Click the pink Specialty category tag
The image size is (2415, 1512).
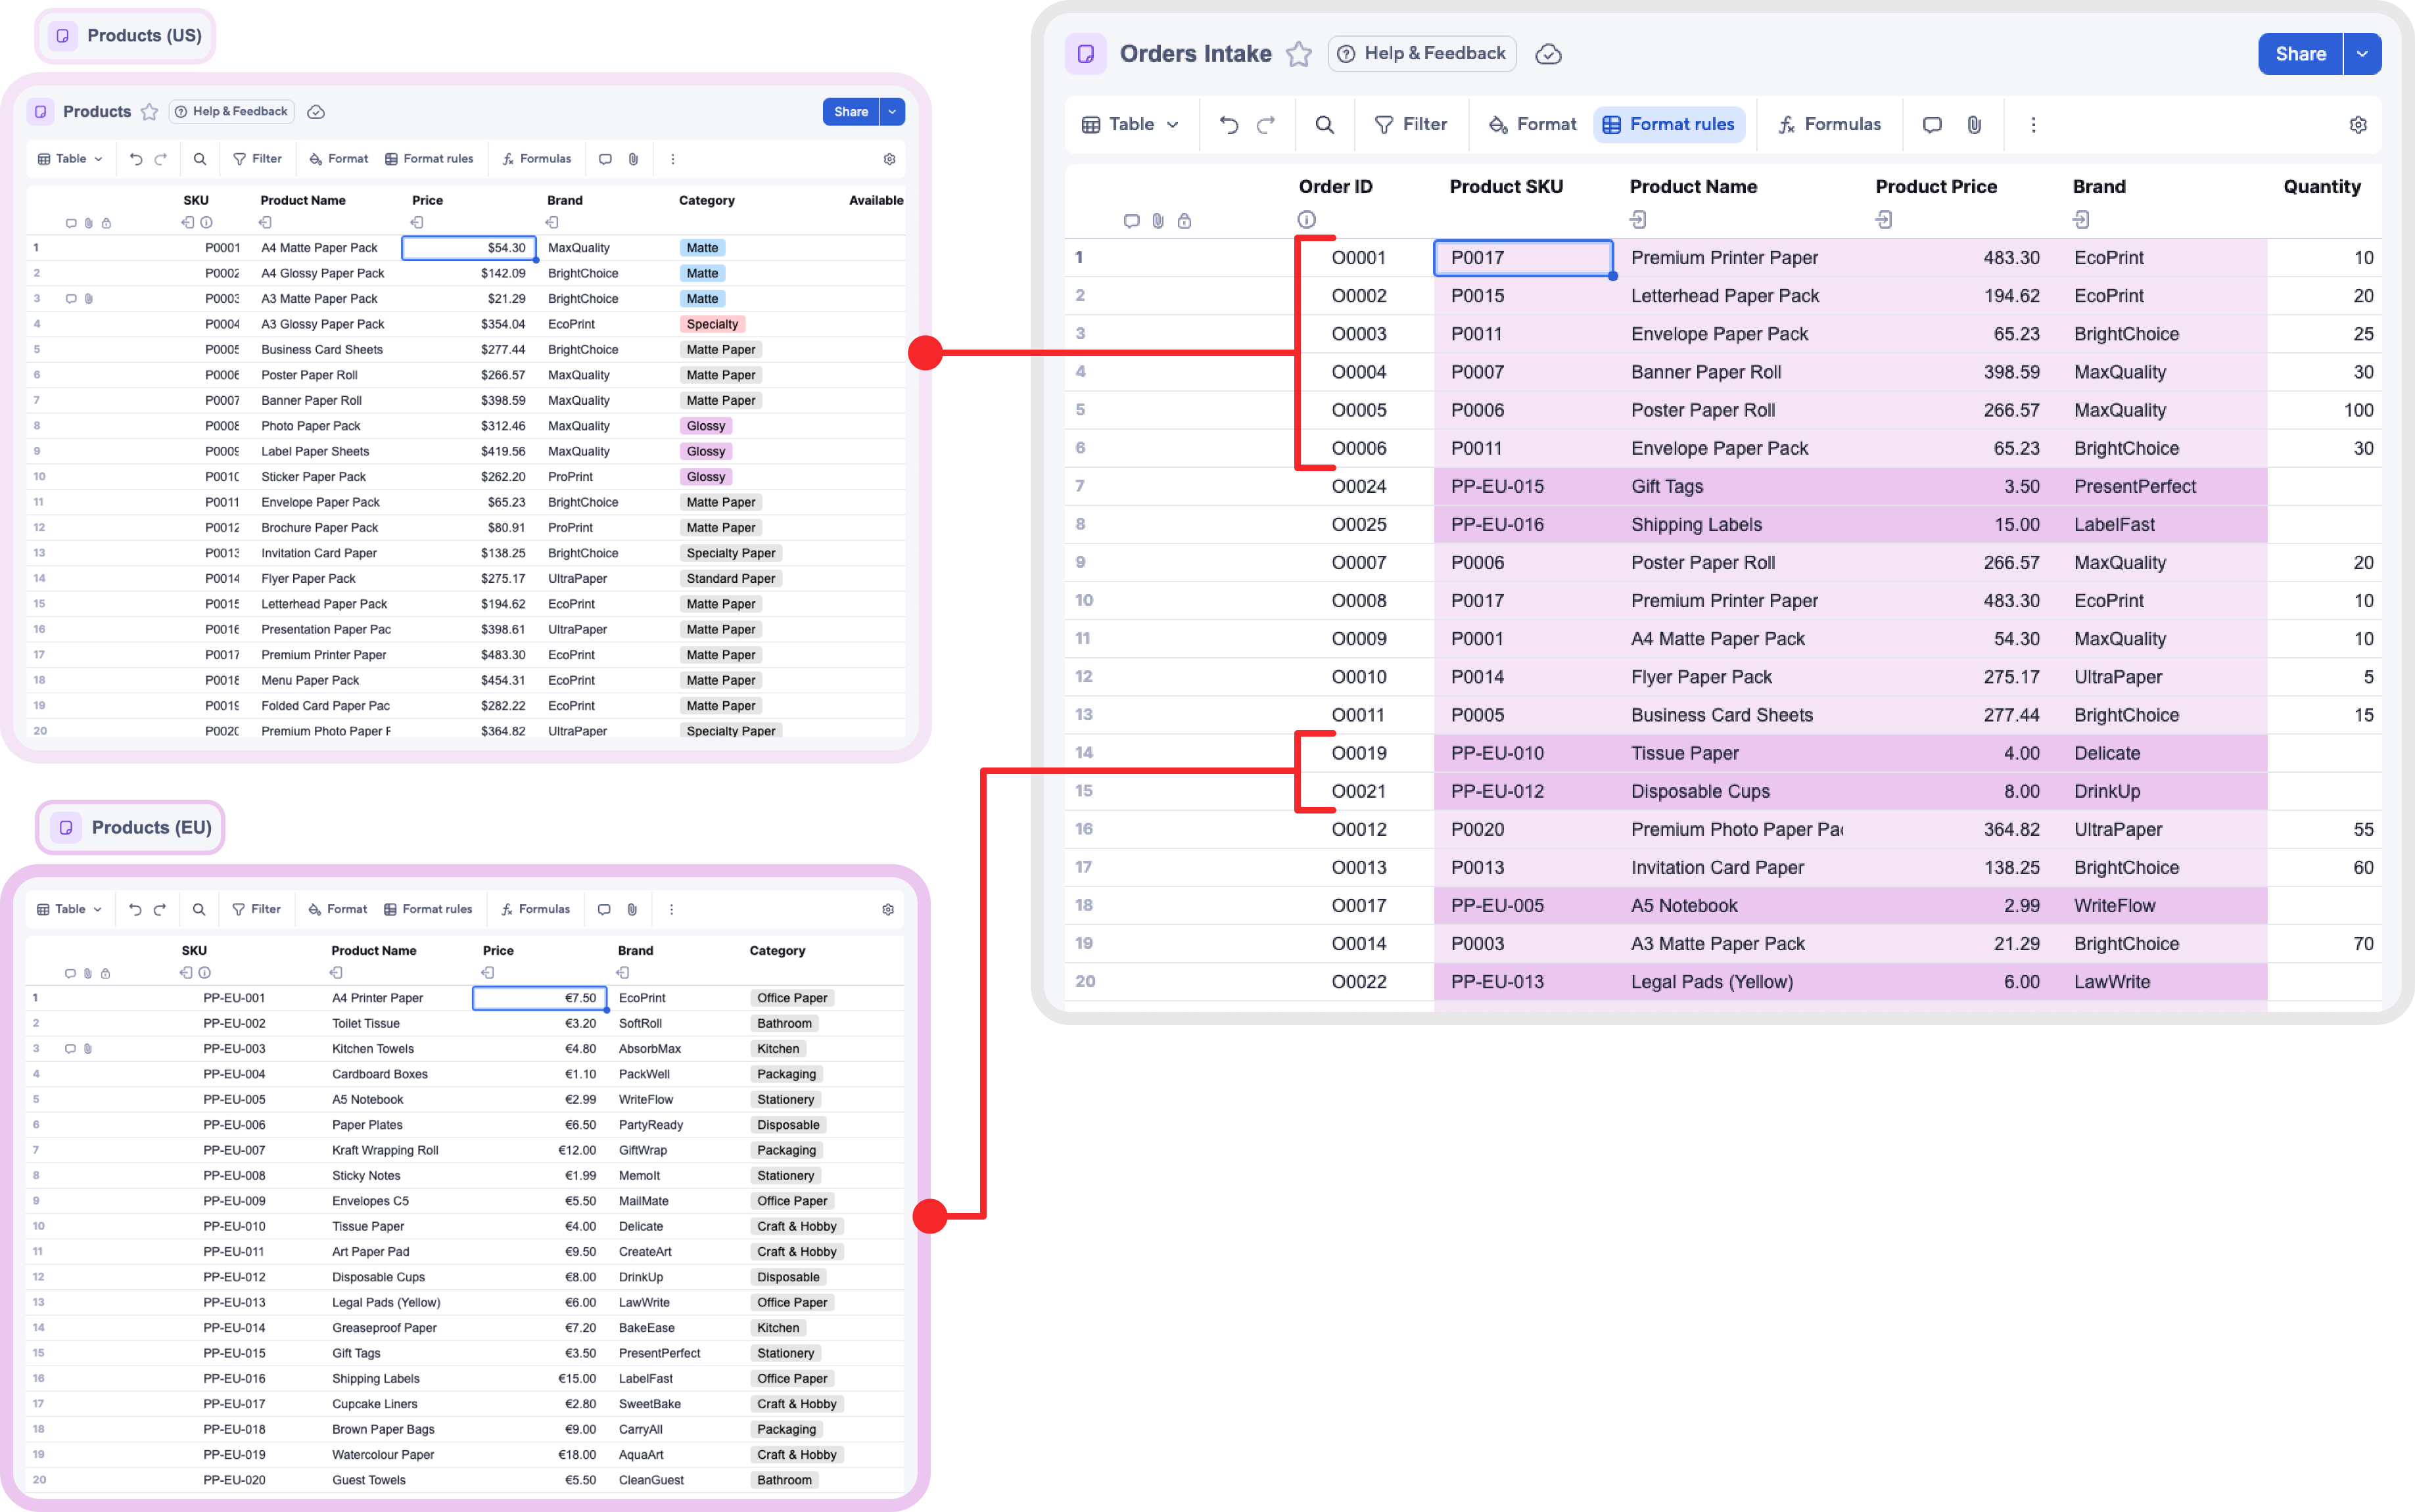tap(712, 324)
